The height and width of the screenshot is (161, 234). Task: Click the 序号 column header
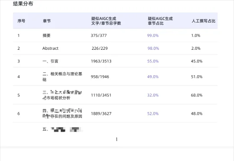[x=21, y=21]
